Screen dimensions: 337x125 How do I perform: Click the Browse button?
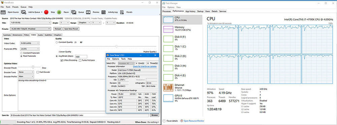click(155, 115)
